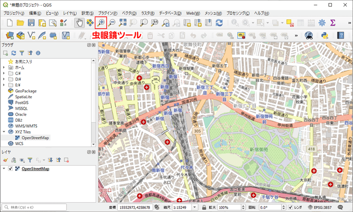Select the Pan Map hand tool

click(79, 23)
